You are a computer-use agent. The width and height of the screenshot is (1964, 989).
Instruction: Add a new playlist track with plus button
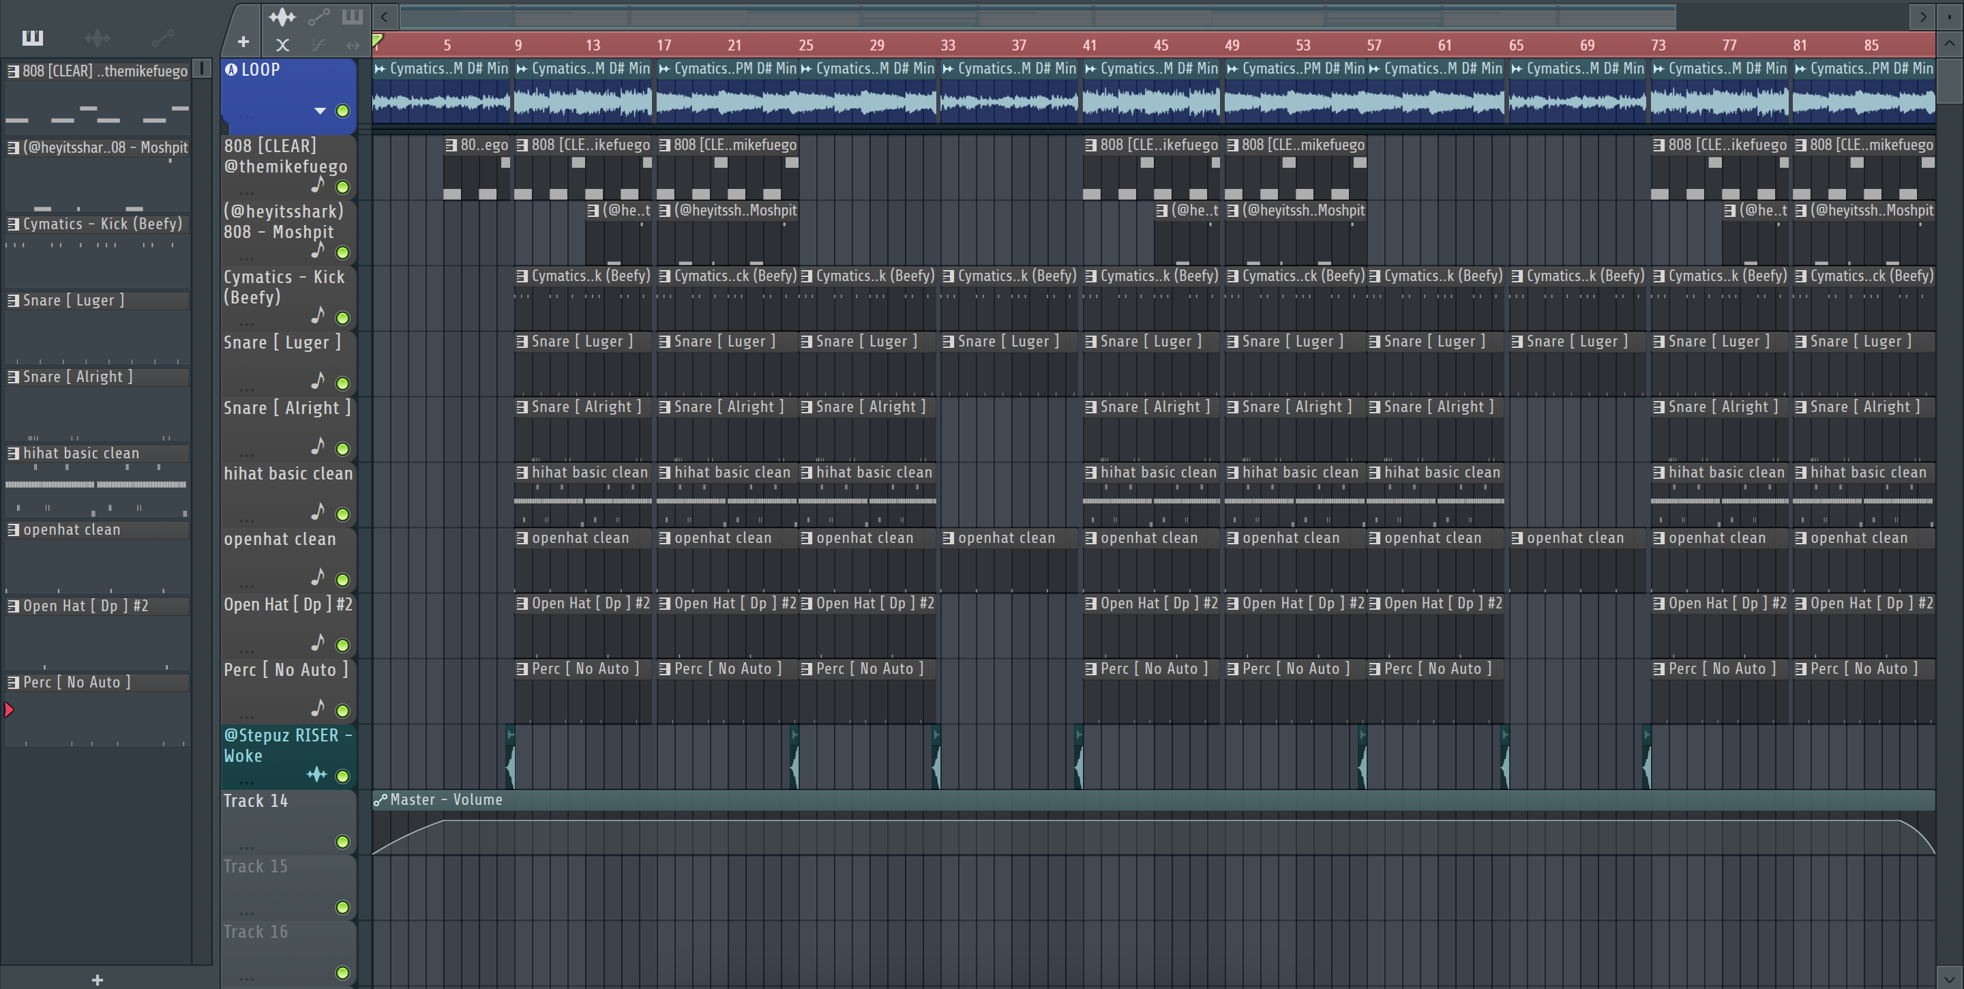243,42
